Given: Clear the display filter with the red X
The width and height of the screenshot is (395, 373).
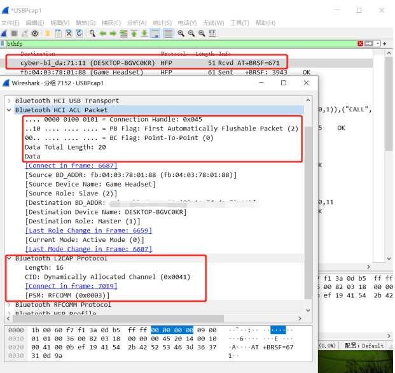Looking at the screenshot, I should click(x=361, y=43).
